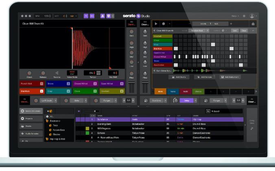Viewport: 275px width, 171px height.
Task: Mute the Can't Grime sample track speaker
Action: [154, 70]
